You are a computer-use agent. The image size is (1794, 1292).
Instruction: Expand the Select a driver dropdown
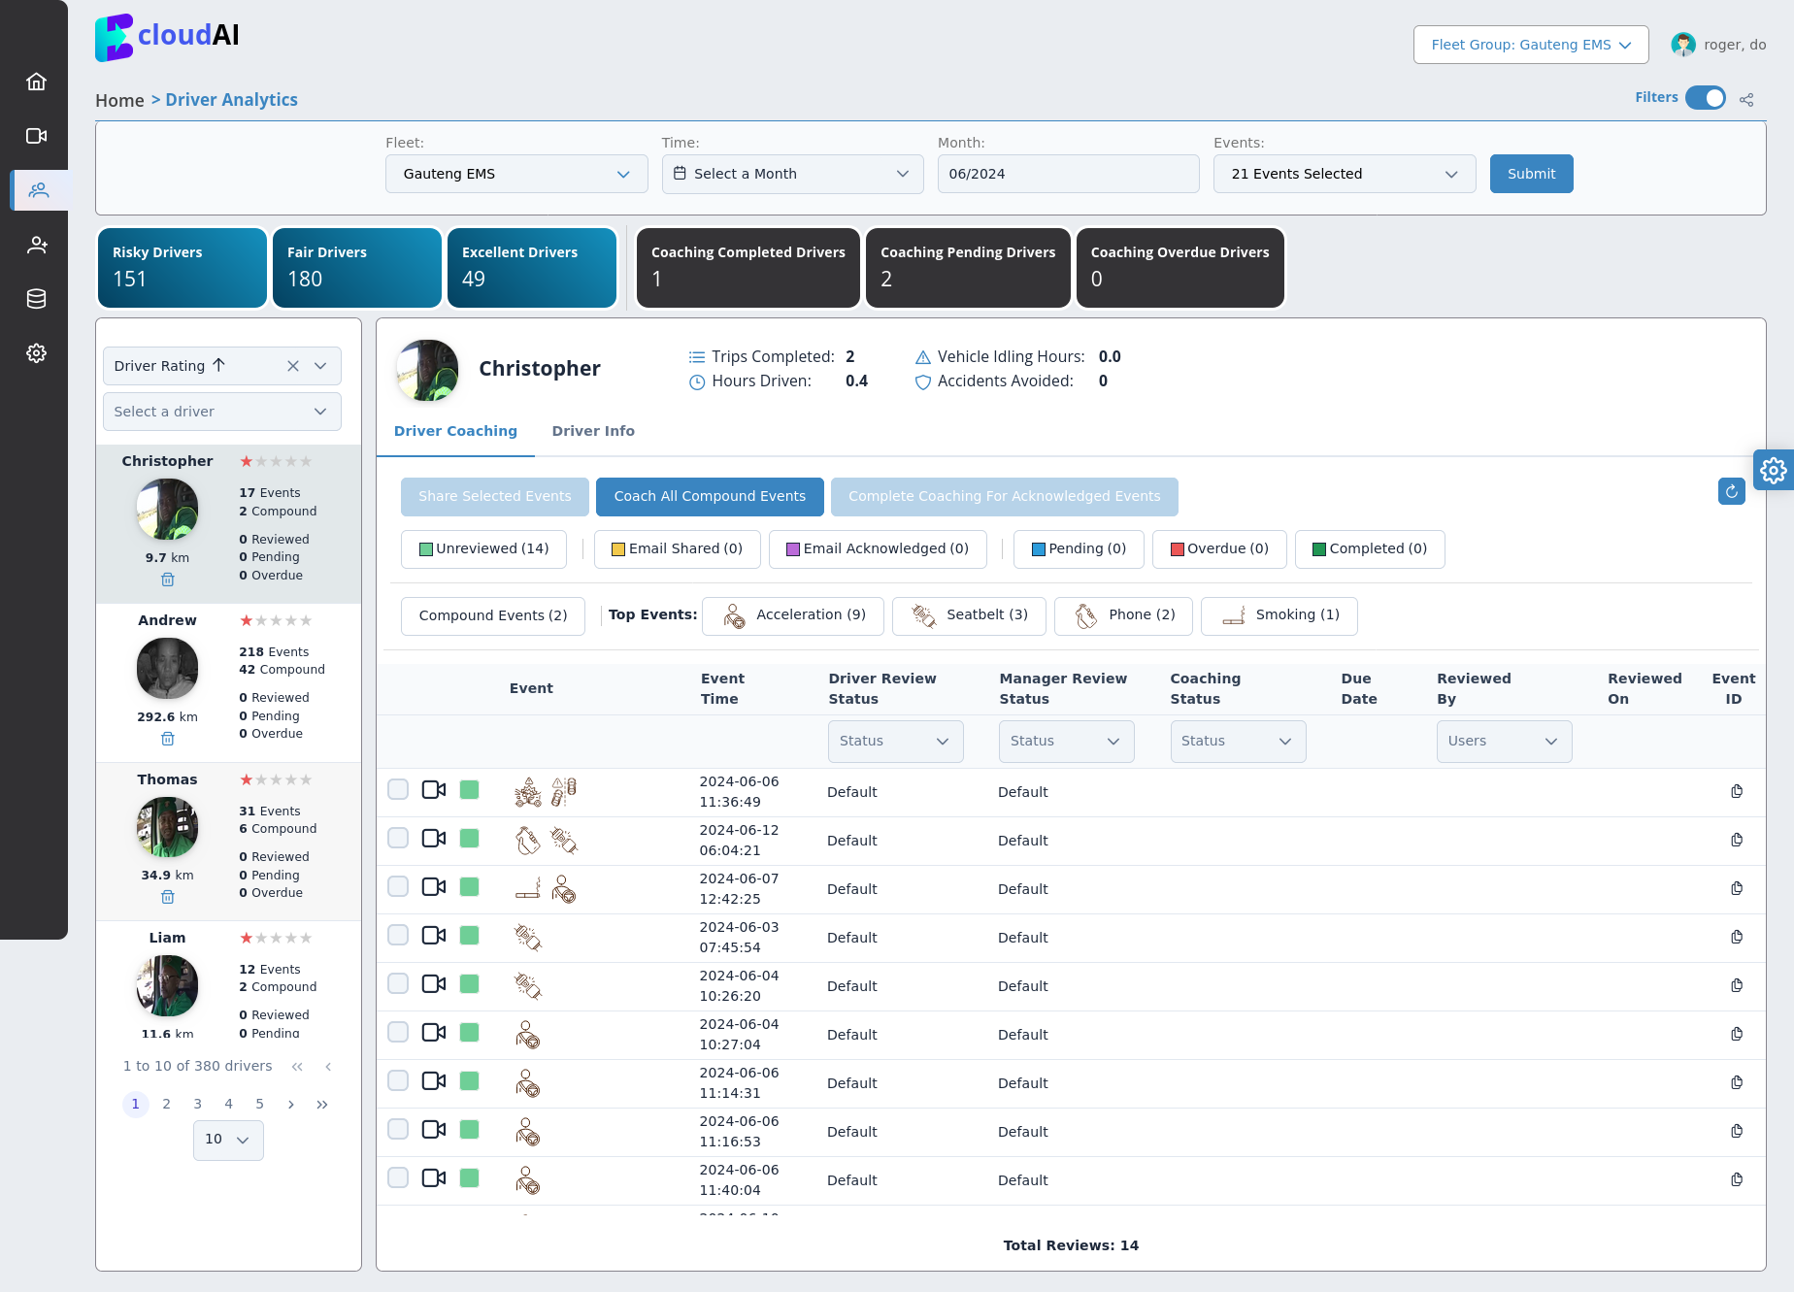click(221, 412)
